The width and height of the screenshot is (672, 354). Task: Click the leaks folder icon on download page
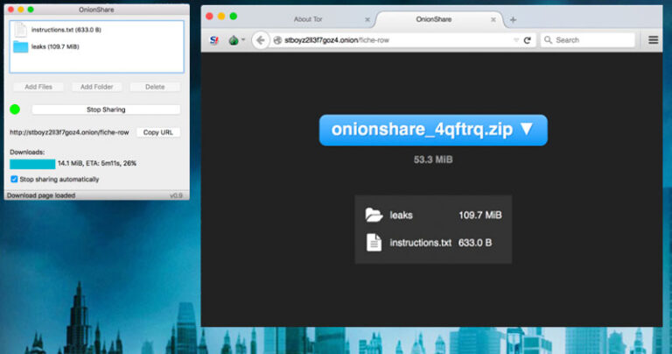(374, 216)
